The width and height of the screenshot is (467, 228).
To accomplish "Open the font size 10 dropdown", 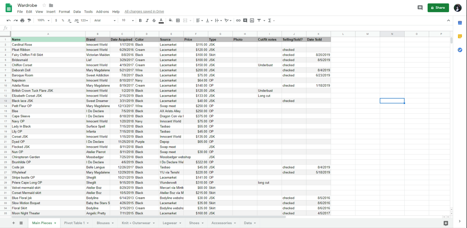I will point(128,20).
